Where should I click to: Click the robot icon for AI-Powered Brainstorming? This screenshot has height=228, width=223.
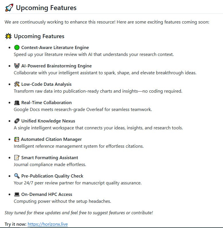click(17, 66)
